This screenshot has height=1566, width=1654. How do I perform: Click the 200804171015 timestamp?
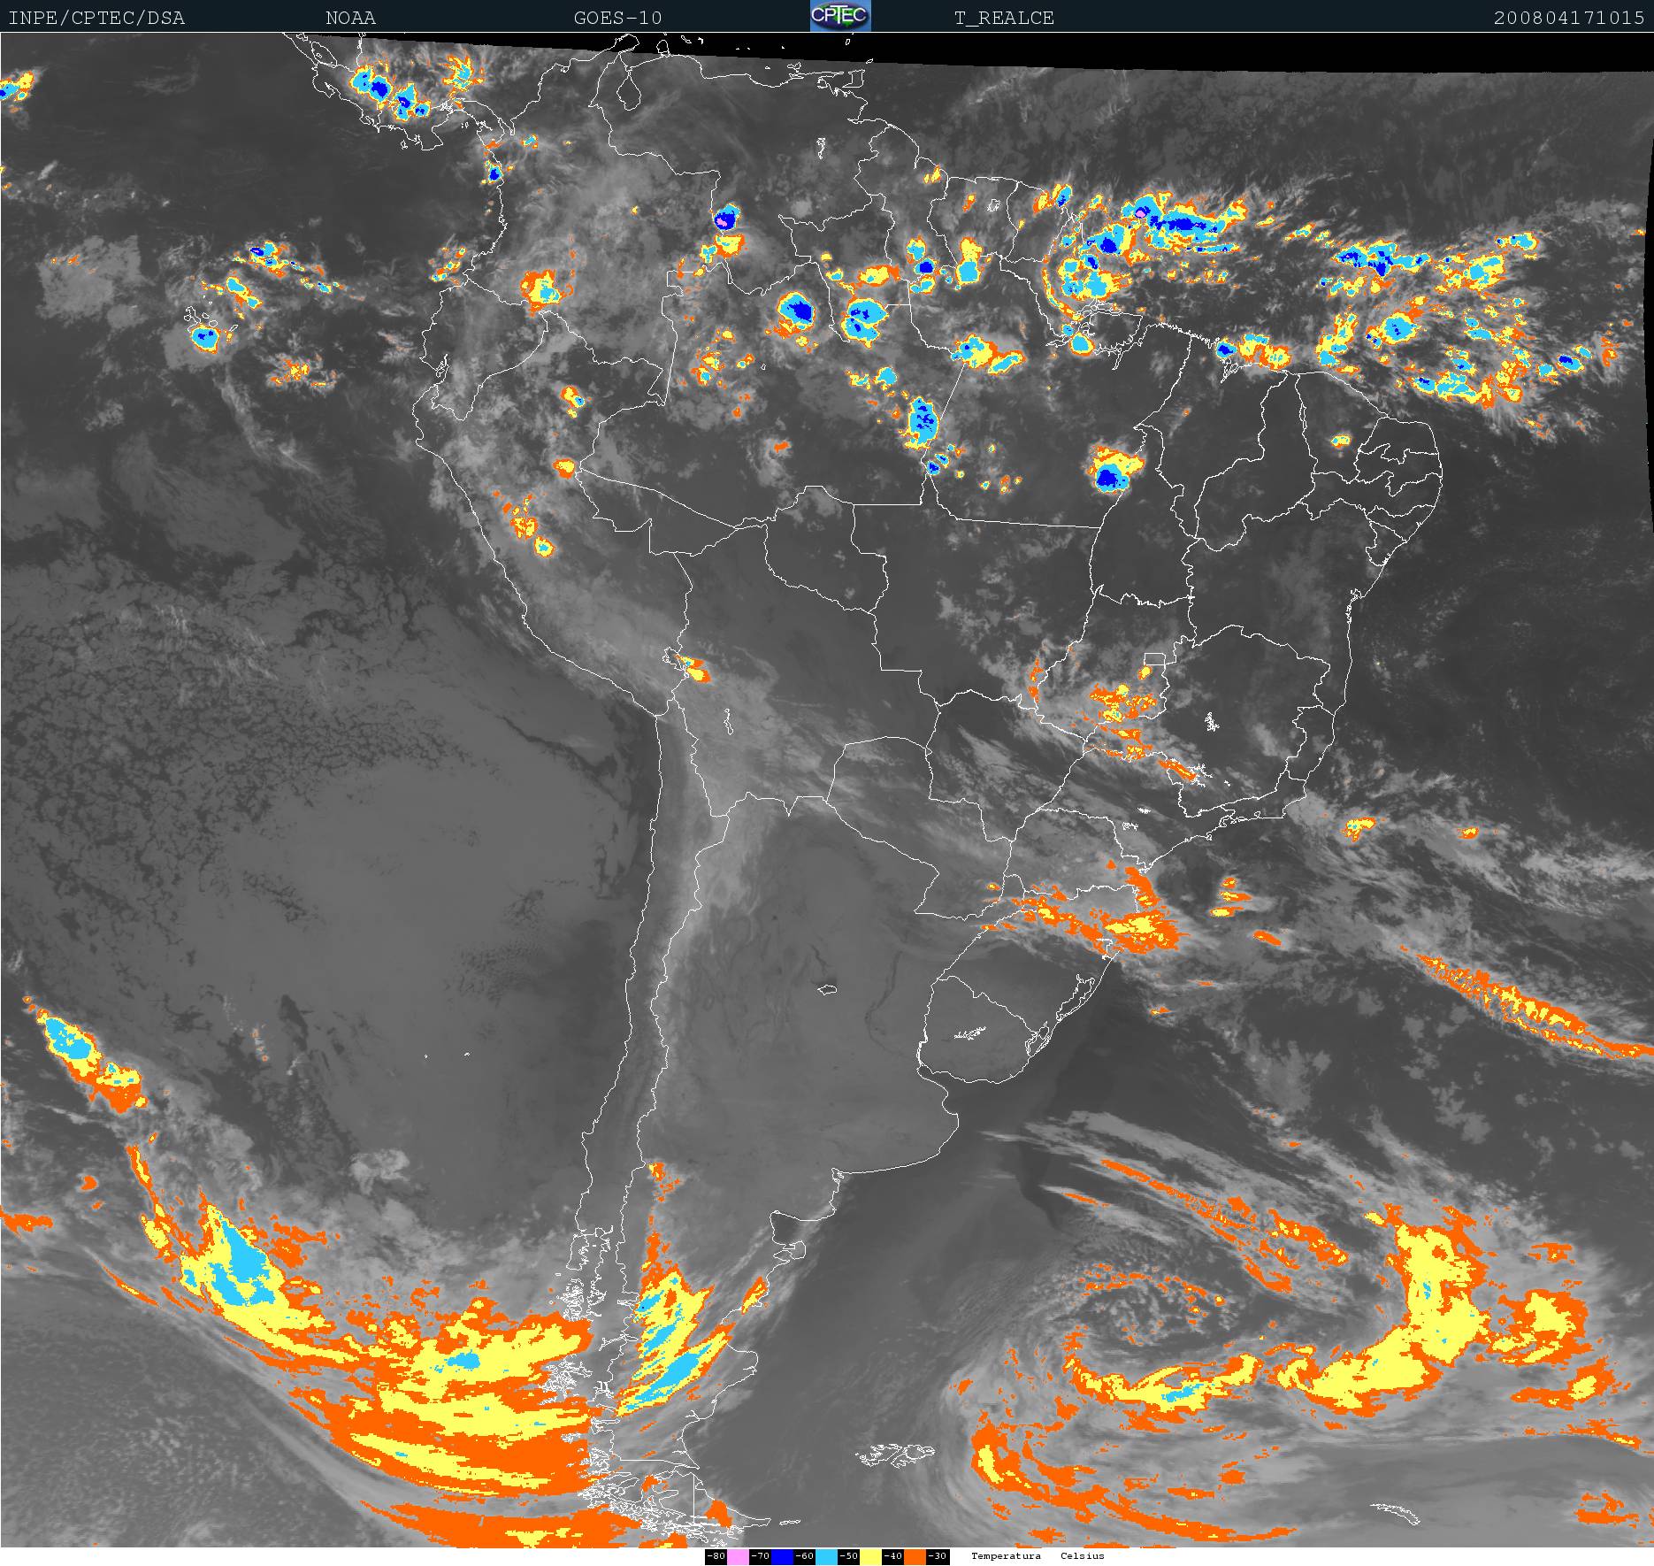[x=1569, y=18]
